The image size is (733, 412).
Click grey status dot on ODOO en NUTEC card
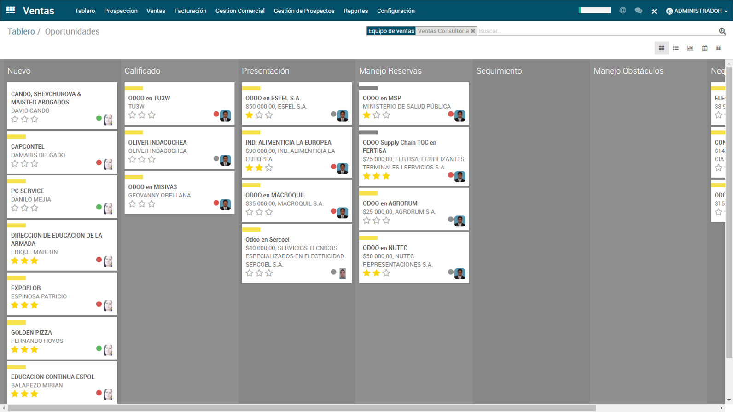point(451,272)
